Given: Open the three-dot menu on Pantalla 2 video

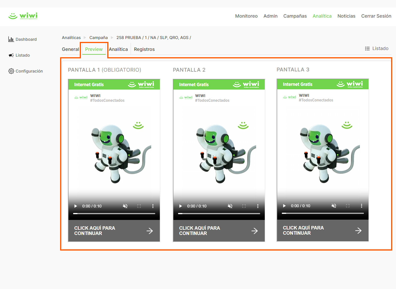Looking at the screenshot, I should point(258,206).
